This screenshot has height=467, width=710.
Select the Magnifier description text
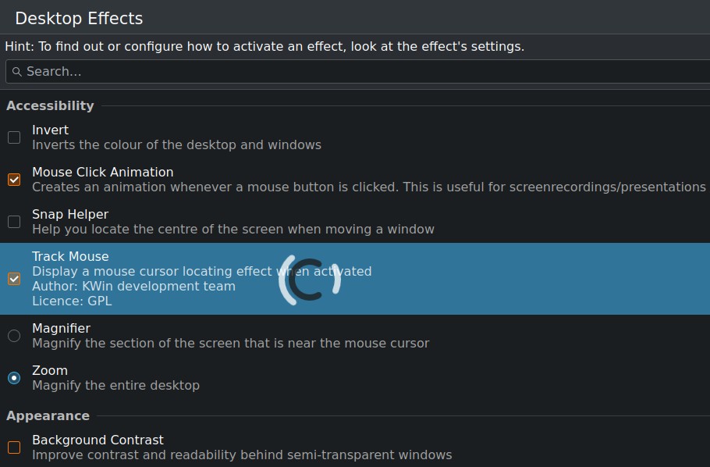230,344
